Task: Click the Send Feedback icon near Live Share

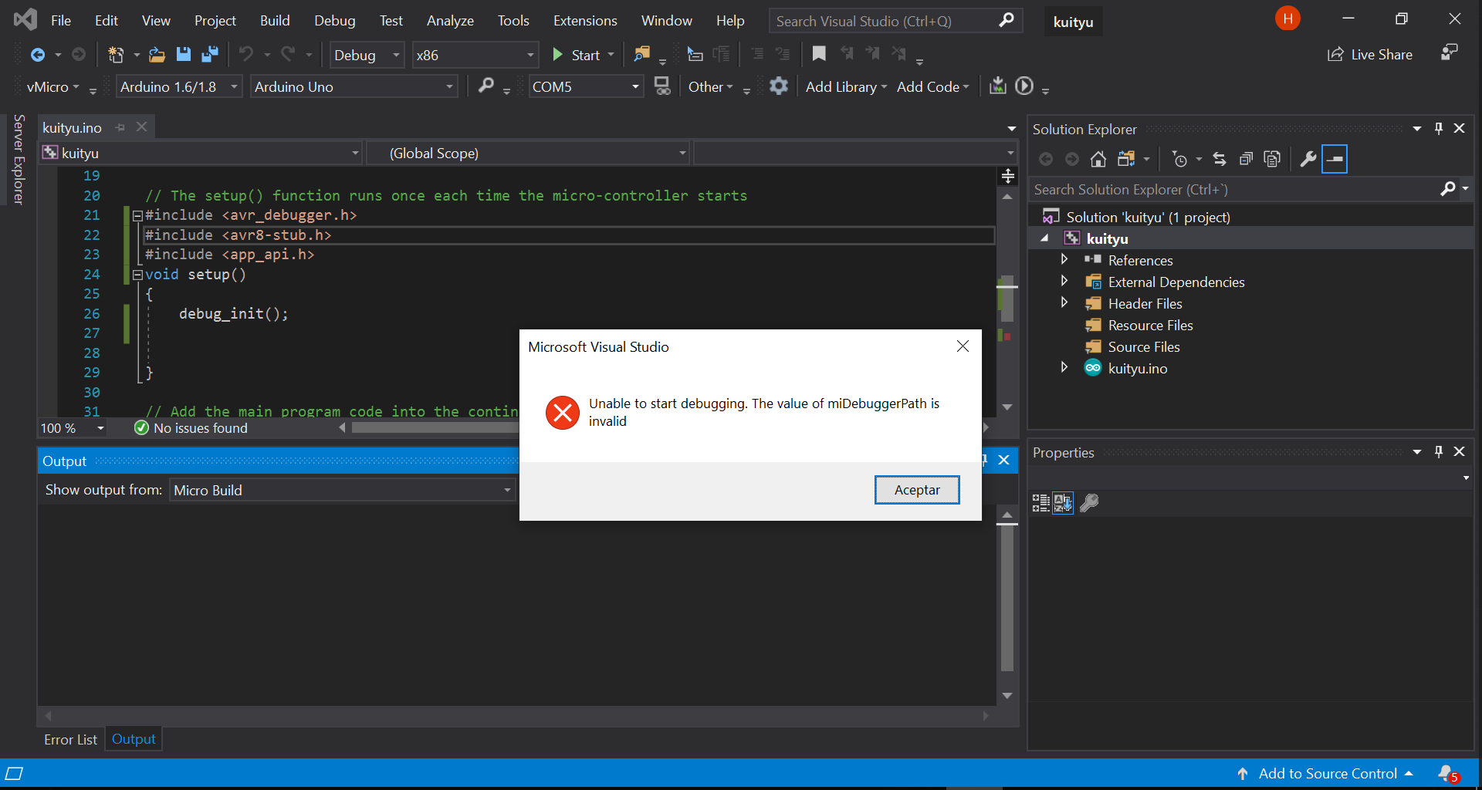Action: (1450, 52)
